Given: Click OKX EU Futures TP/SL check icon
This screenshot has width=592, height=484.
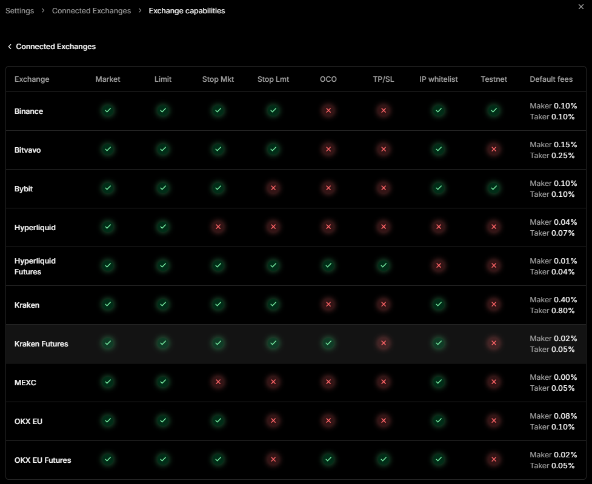Looking at the screenshot, I should pyautogui.click(x=384, y=459).
